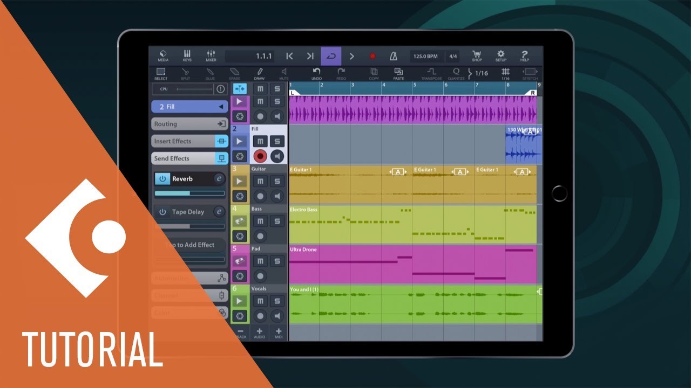Open the '2 Fill' track selector
Viewport: 691px width, 388px height.
[x=189, y=107]
